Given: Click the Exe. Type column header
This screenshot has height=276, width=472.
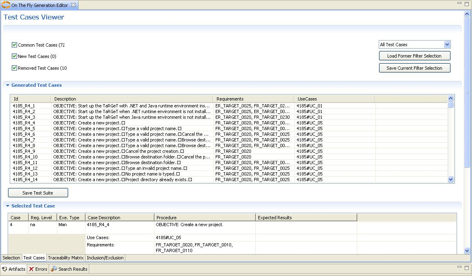Looking at the screenshot, I should click(71, 218).
